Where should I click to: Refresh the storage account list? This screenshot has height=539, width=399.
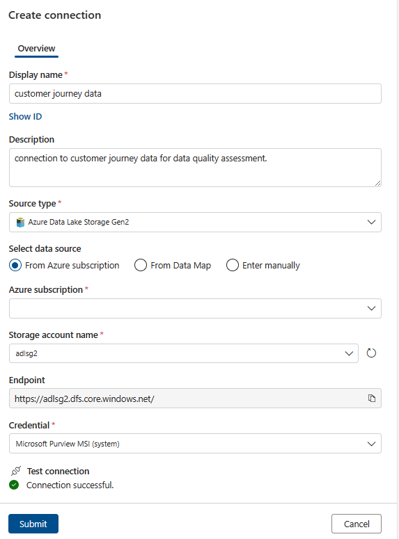coord(371,353)
